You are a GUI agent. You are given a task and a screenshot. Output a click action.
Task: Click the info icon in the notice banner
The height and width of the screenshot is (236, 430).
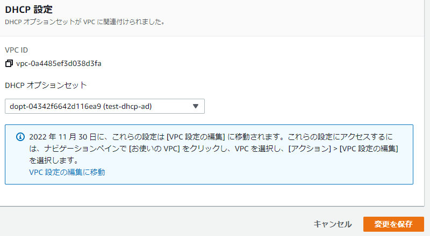tap(20, 136)
